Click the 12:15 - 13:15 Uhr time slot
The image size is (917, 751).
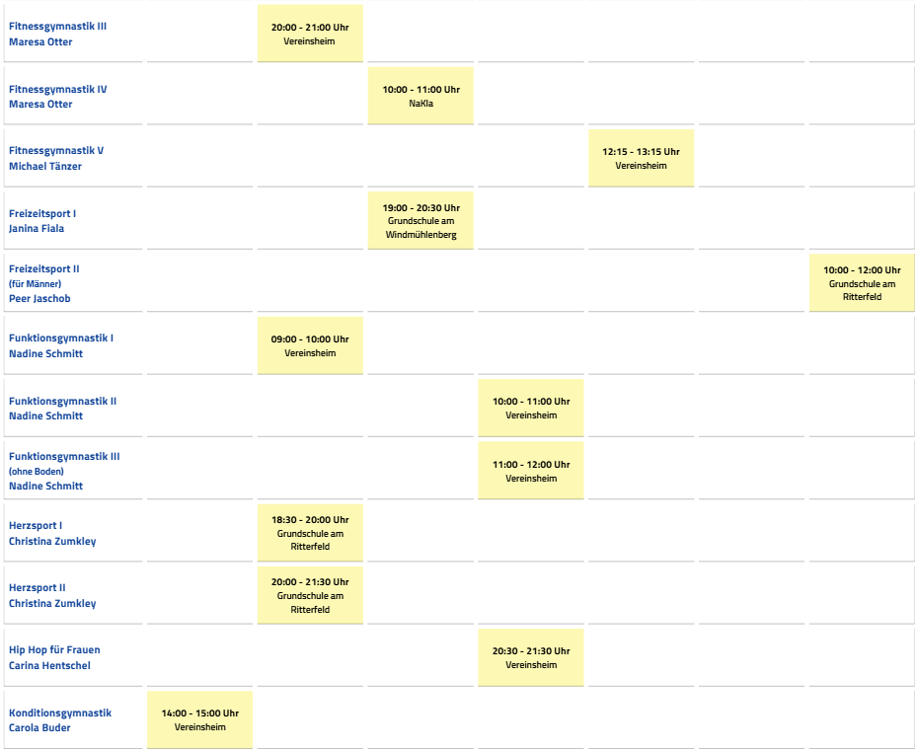point(641,158)
